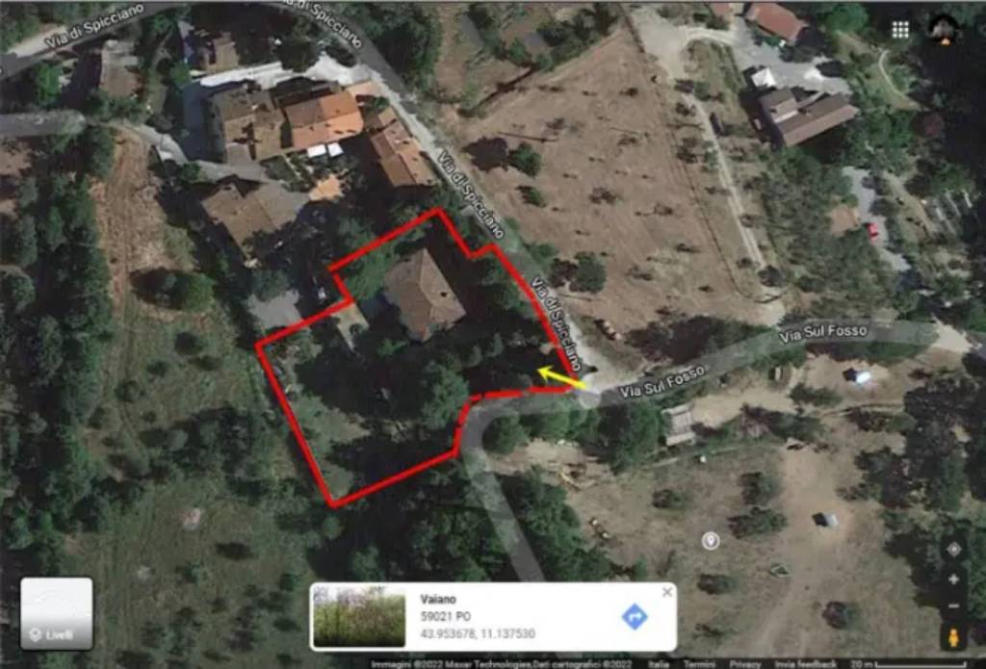Click the Italia region link in footer
Image resolution: width=986 pixels, height=669 pixels.
659,664
